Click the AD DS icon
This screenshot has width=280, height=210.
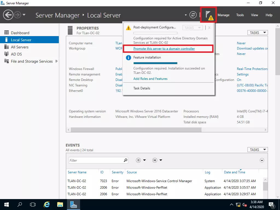7,54
